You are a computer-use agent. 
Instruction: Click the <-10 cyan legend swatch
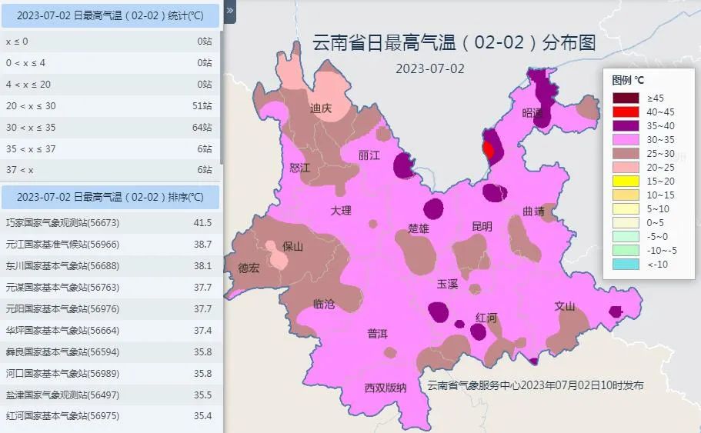coord(626,265)
